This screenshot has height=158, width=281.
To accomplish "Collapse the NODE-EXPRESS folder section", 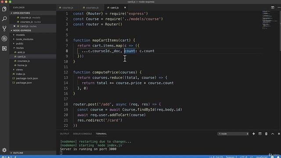I will pyautogui.click(x=22, y=30).
